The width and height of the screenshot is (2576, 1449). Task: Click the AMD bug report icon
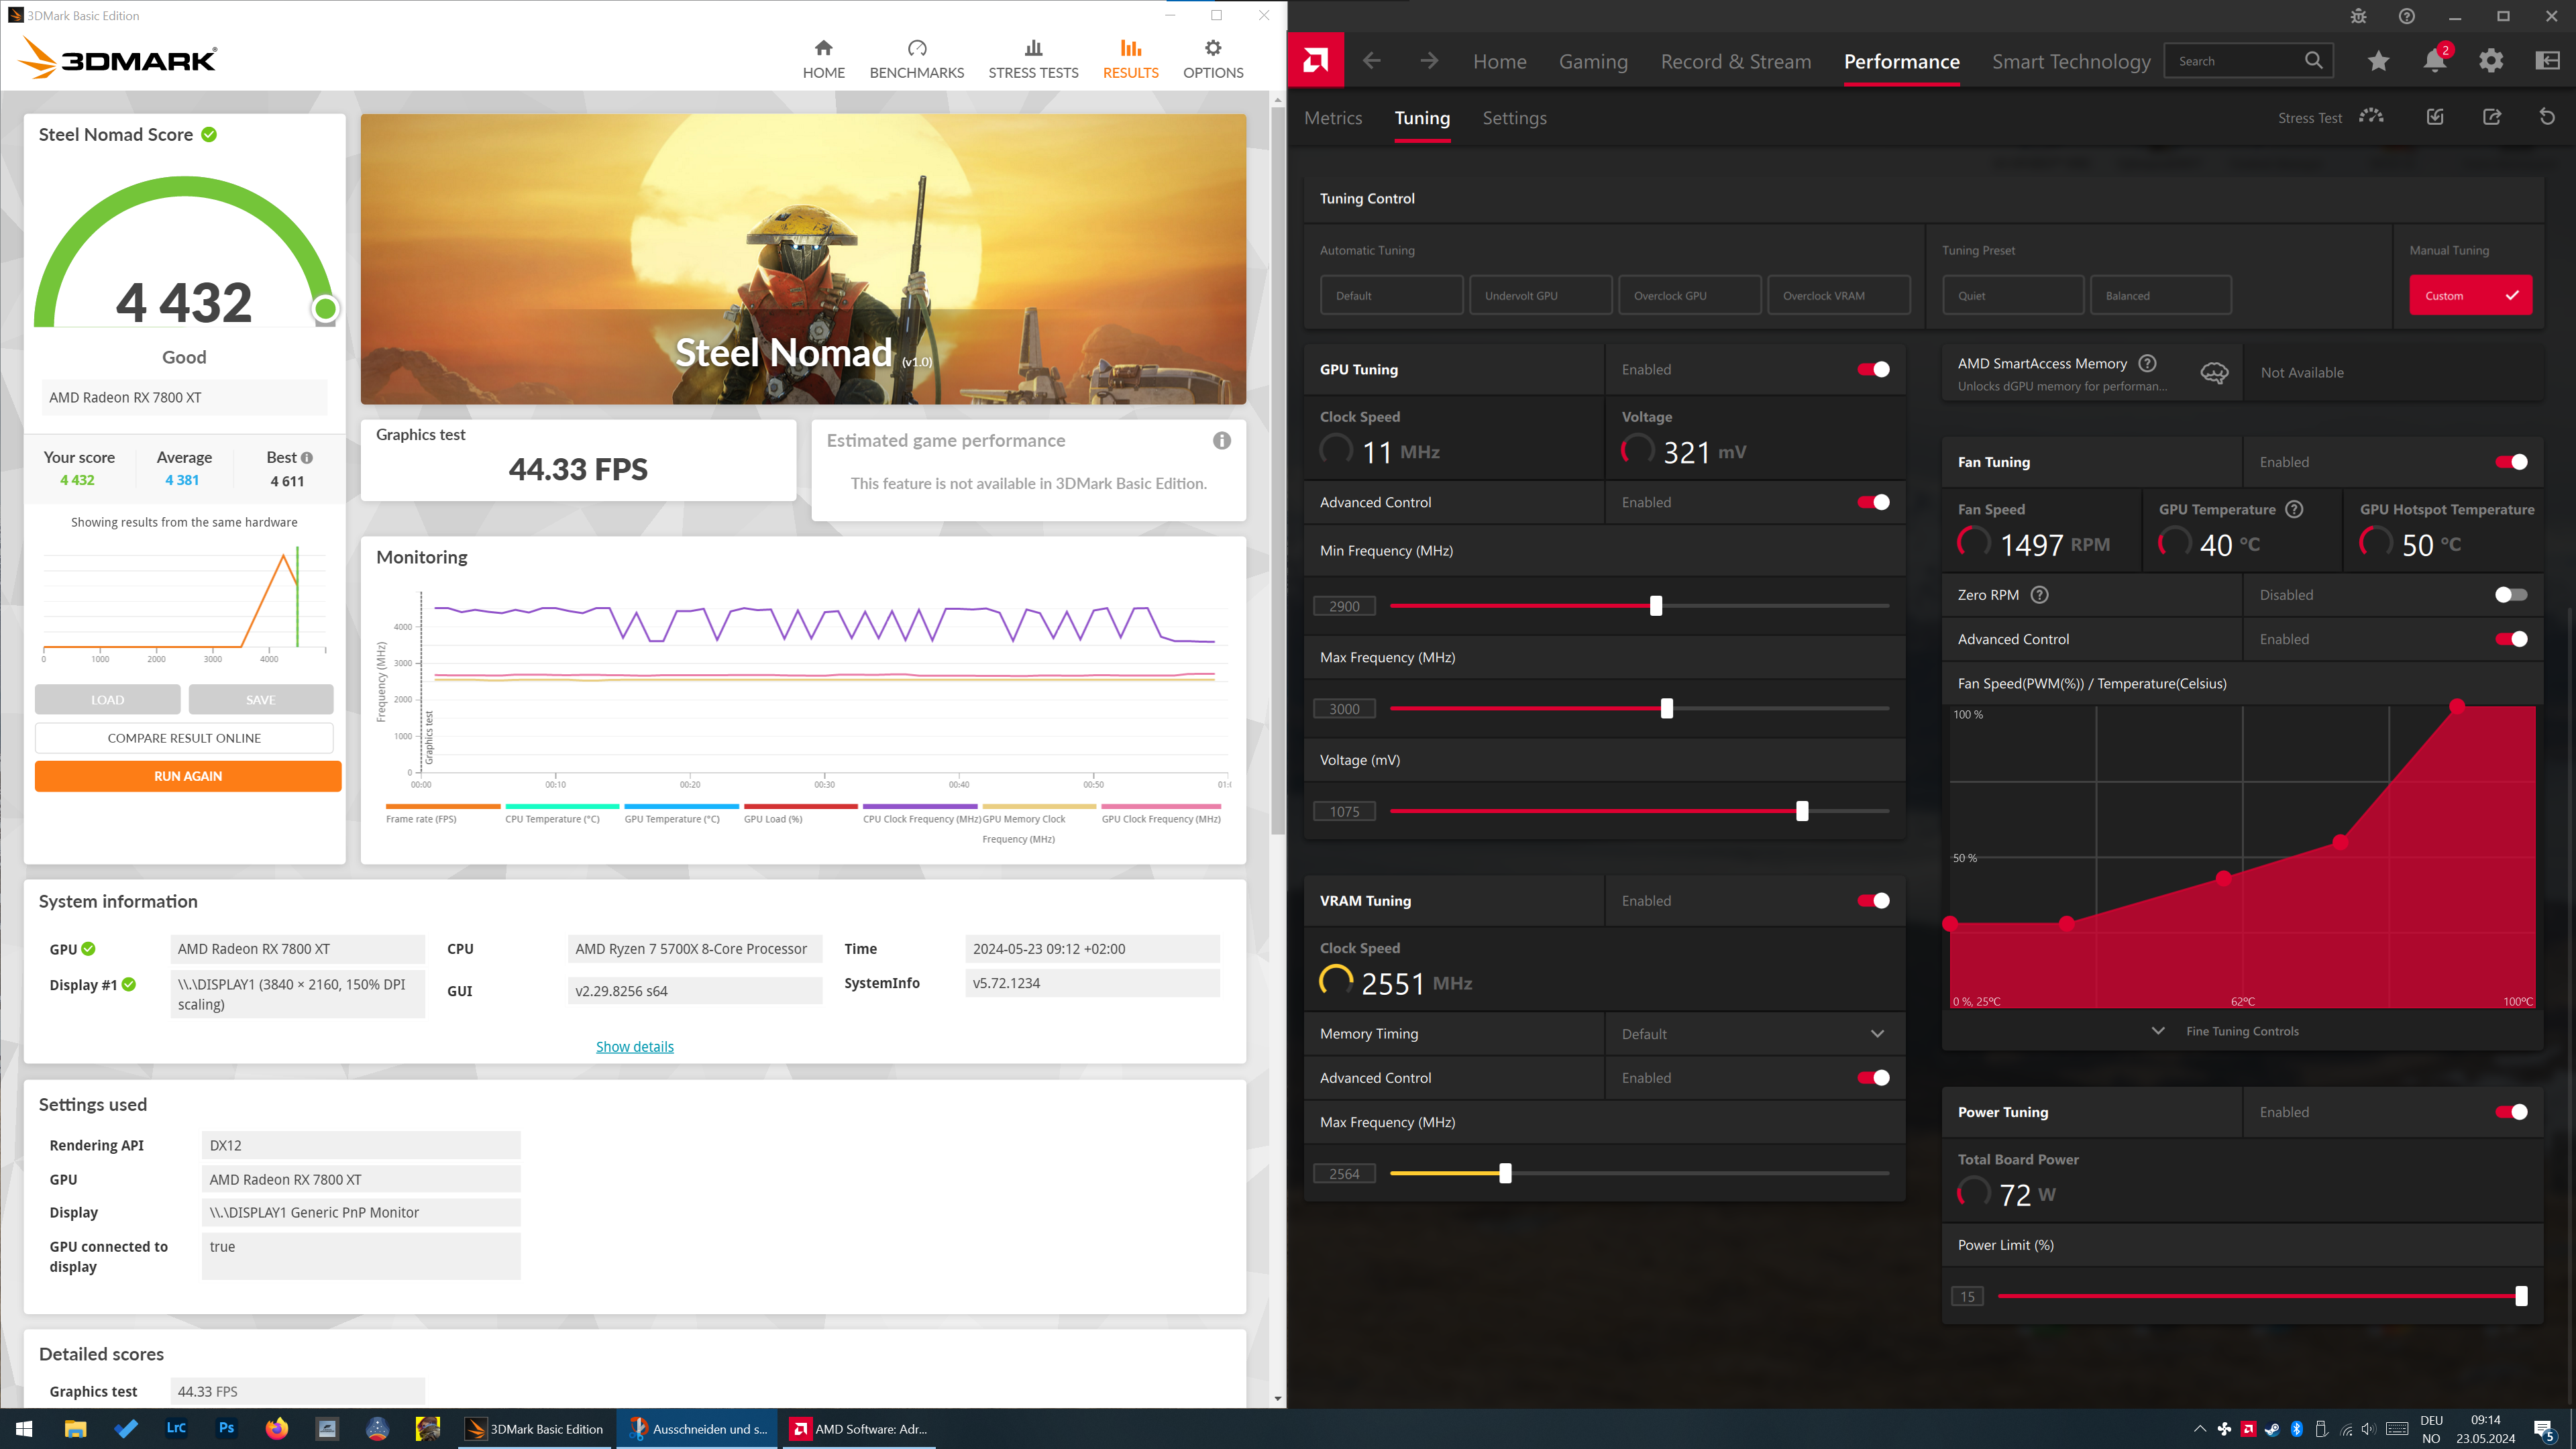point(2358,16)
